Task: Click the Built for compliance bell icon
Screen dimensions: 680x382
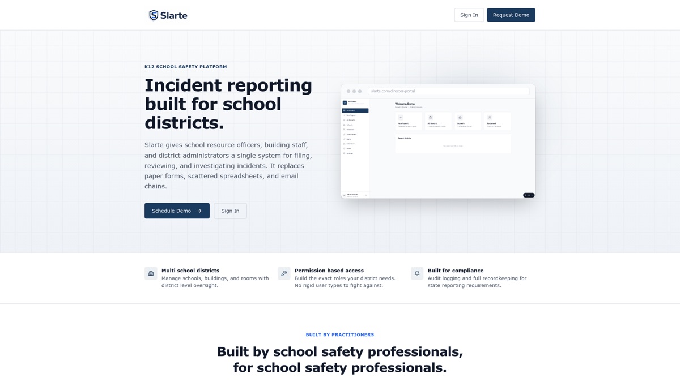Action: point(417,273)
